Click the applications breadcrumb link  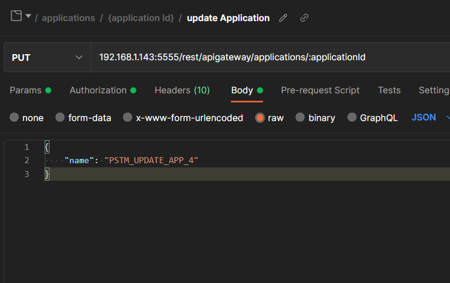(x=68, y=18)
